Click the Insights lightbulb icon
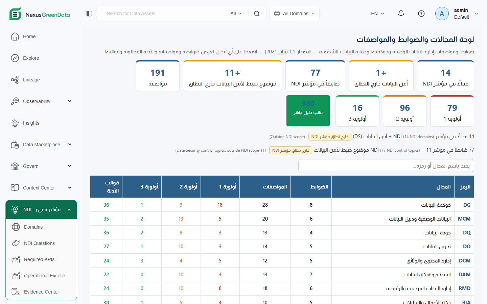The width and height of the screenshot is (487, 304). (15, 123)
